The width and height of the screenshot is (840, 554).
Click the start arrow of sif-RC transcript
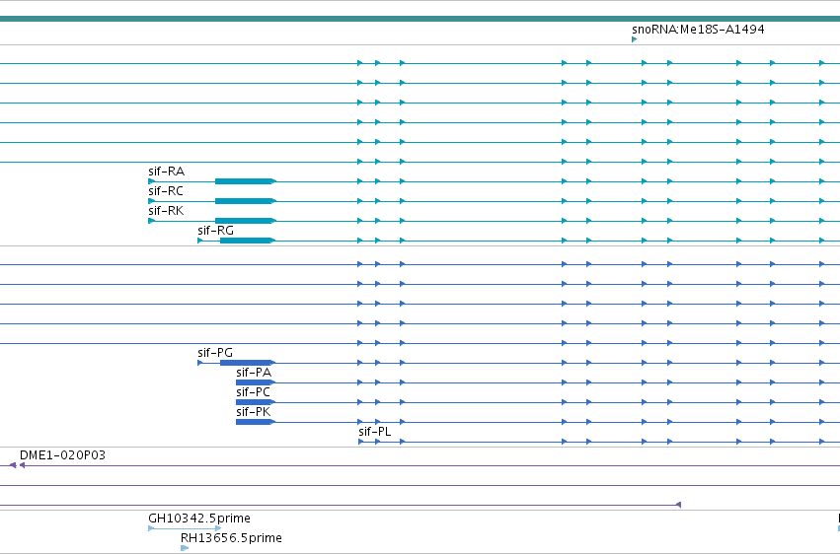pos(152,201)
